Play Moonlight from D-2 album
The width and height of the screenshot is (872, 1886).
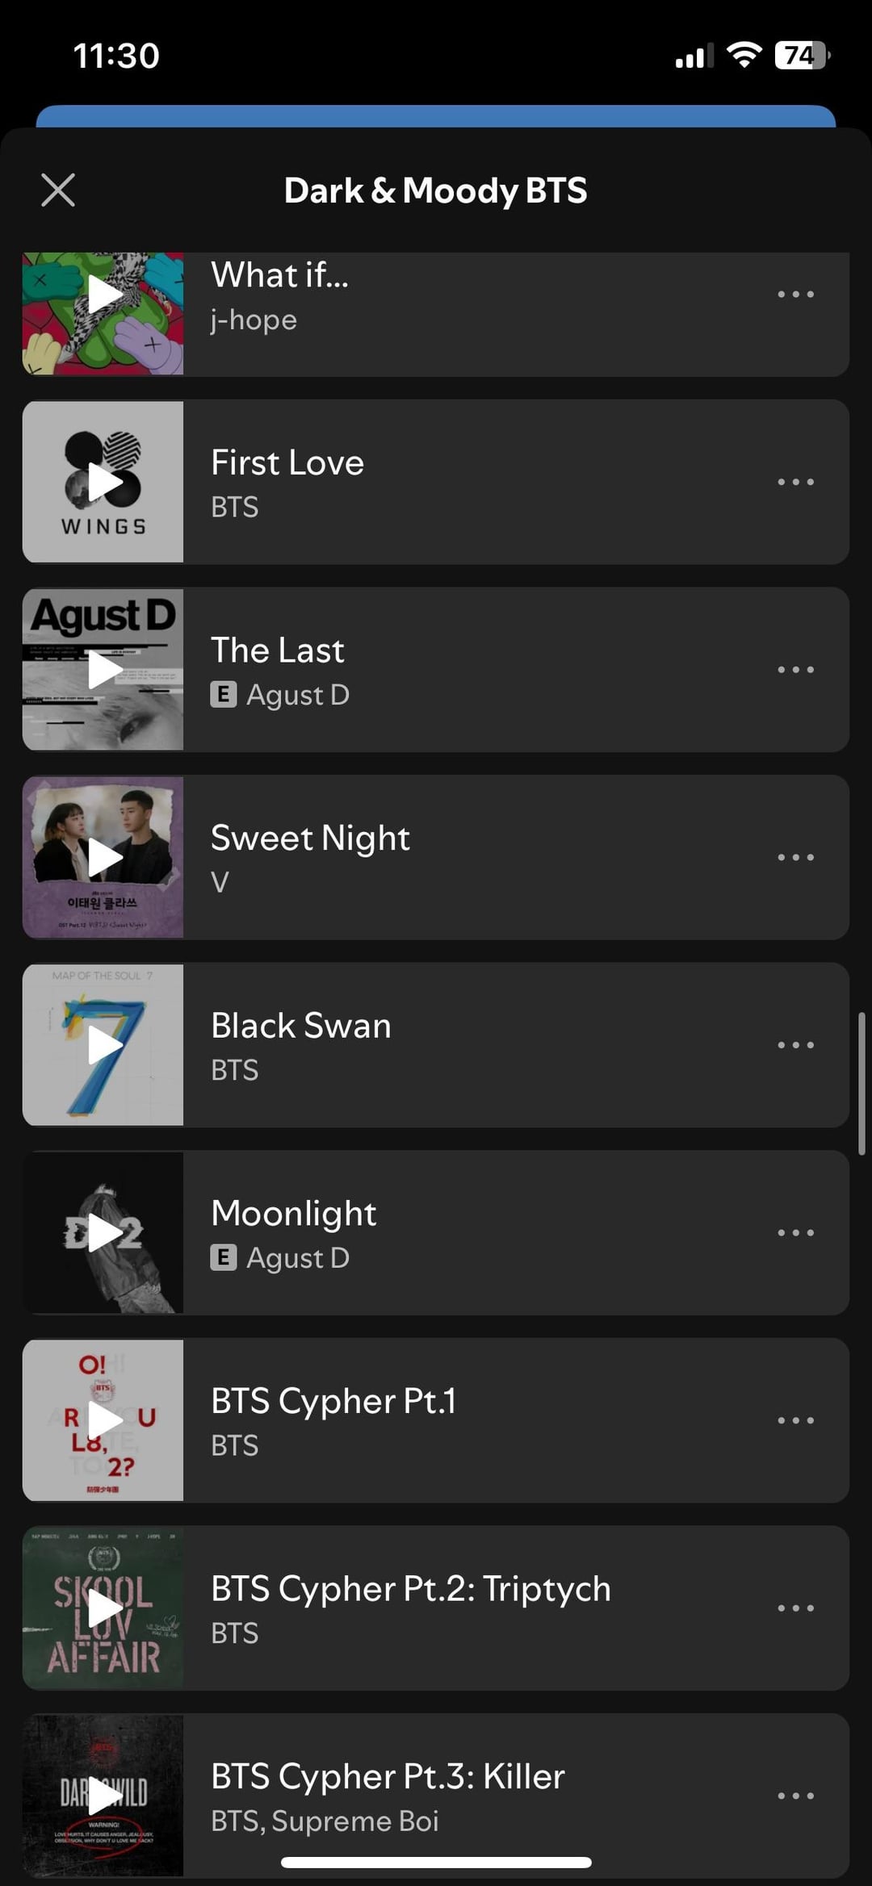coord(104,1232)
